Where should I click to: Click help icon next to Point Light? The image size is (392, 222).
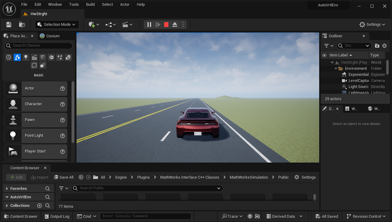[x=63, y=136]
